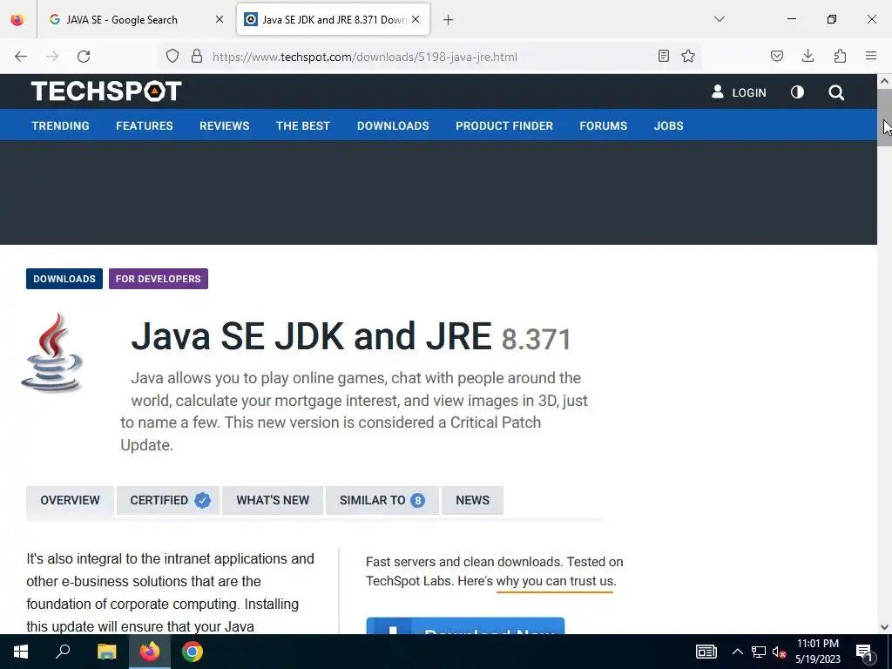This screenshot has height=669, width=892.
Task: Open the Windows notification center icon
Action: 865,652
